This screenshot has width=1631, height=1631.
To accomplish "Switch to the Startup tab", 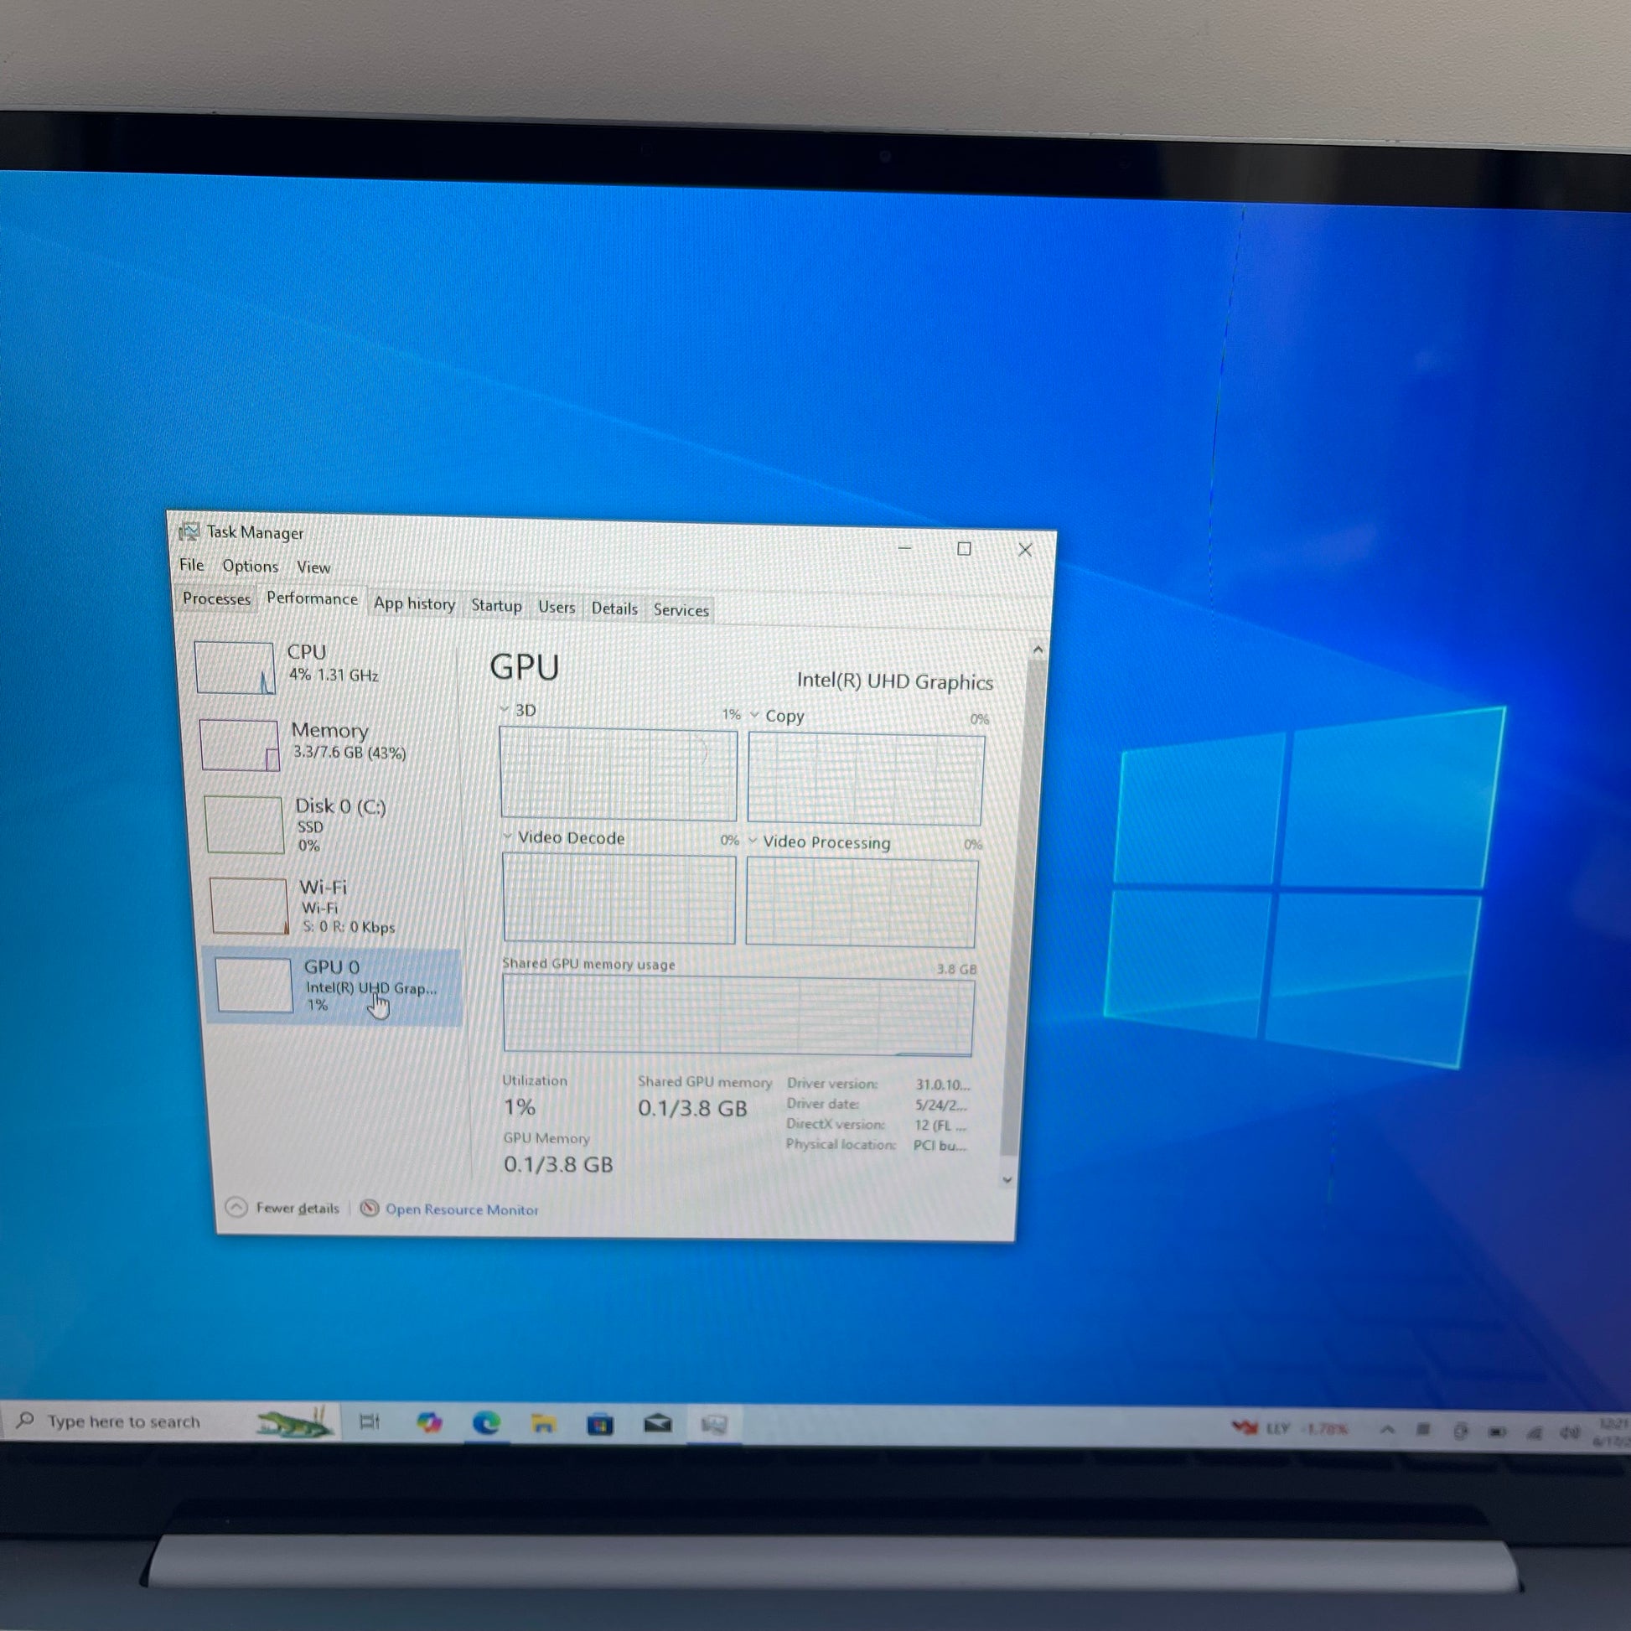I will 496,605.
